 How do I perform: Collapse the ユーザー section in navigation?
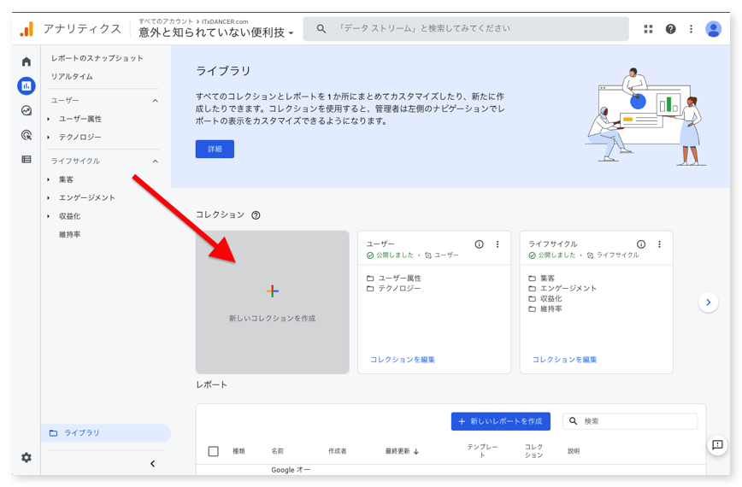(x=155, y=101)
